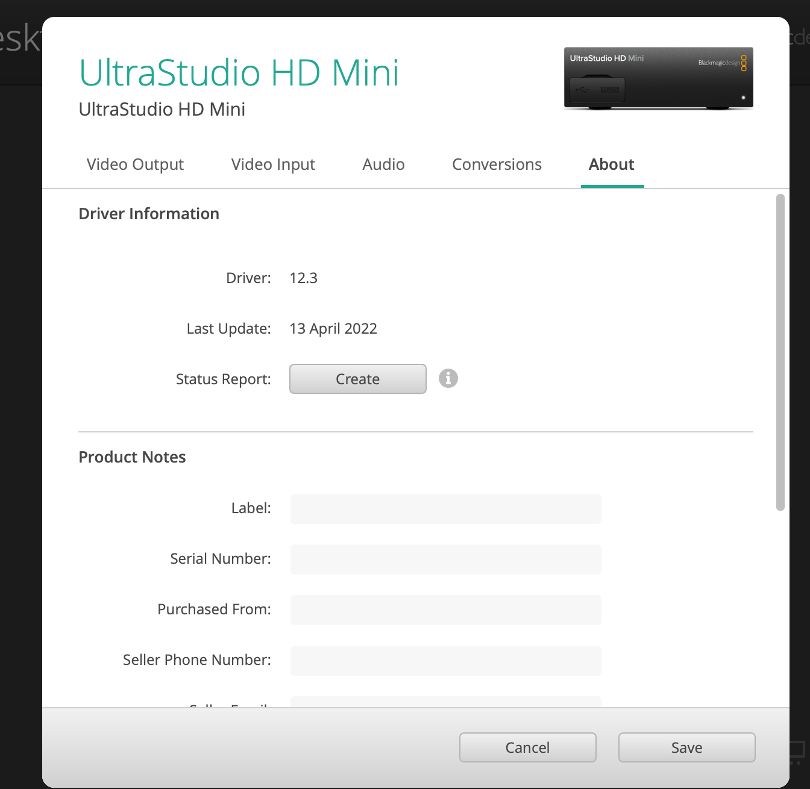
Task: Click the Serial Number field
Action: 446,560
